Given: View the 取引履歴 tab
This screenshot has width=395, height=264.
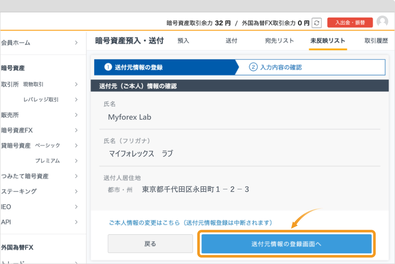Looking at the screenshot, I should 376,41.
